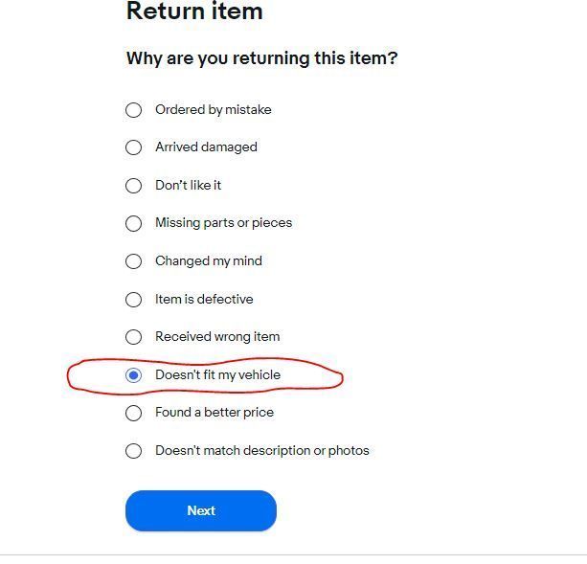Click the 'Item is defective' label text
The width and height of the screenshot is (587, 564).
[204, 300]
